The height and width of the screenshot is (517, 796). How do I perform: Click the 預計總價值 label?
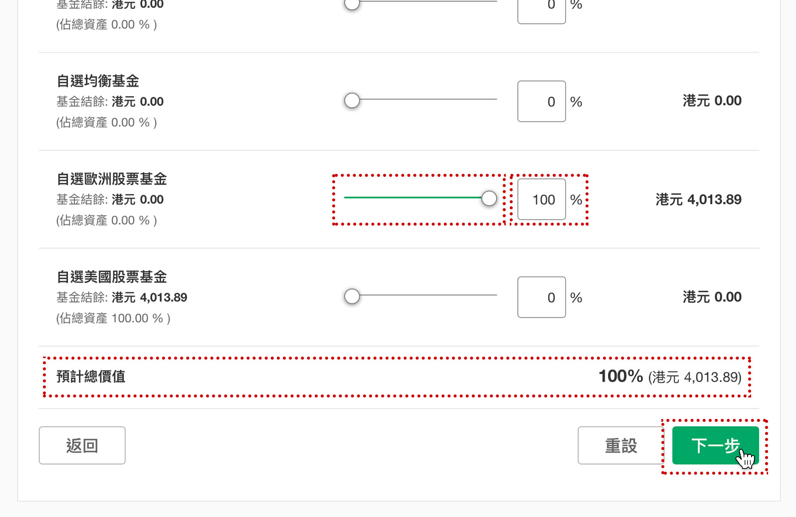click(x=91, y=377)
